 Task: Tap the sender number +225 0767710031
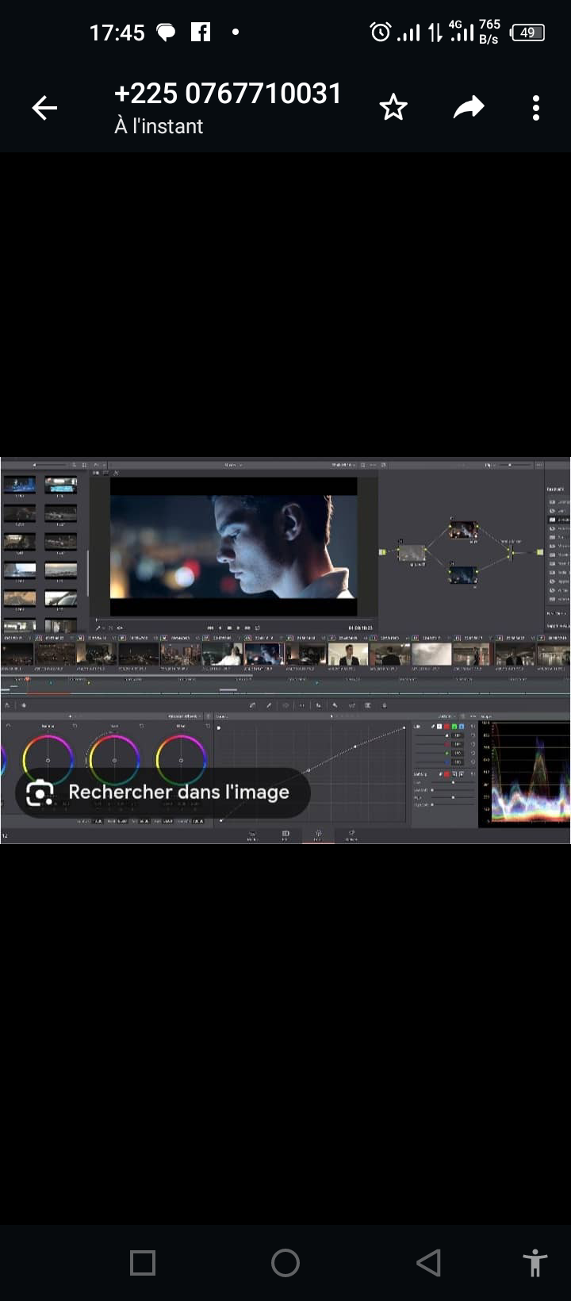[228, 94]
